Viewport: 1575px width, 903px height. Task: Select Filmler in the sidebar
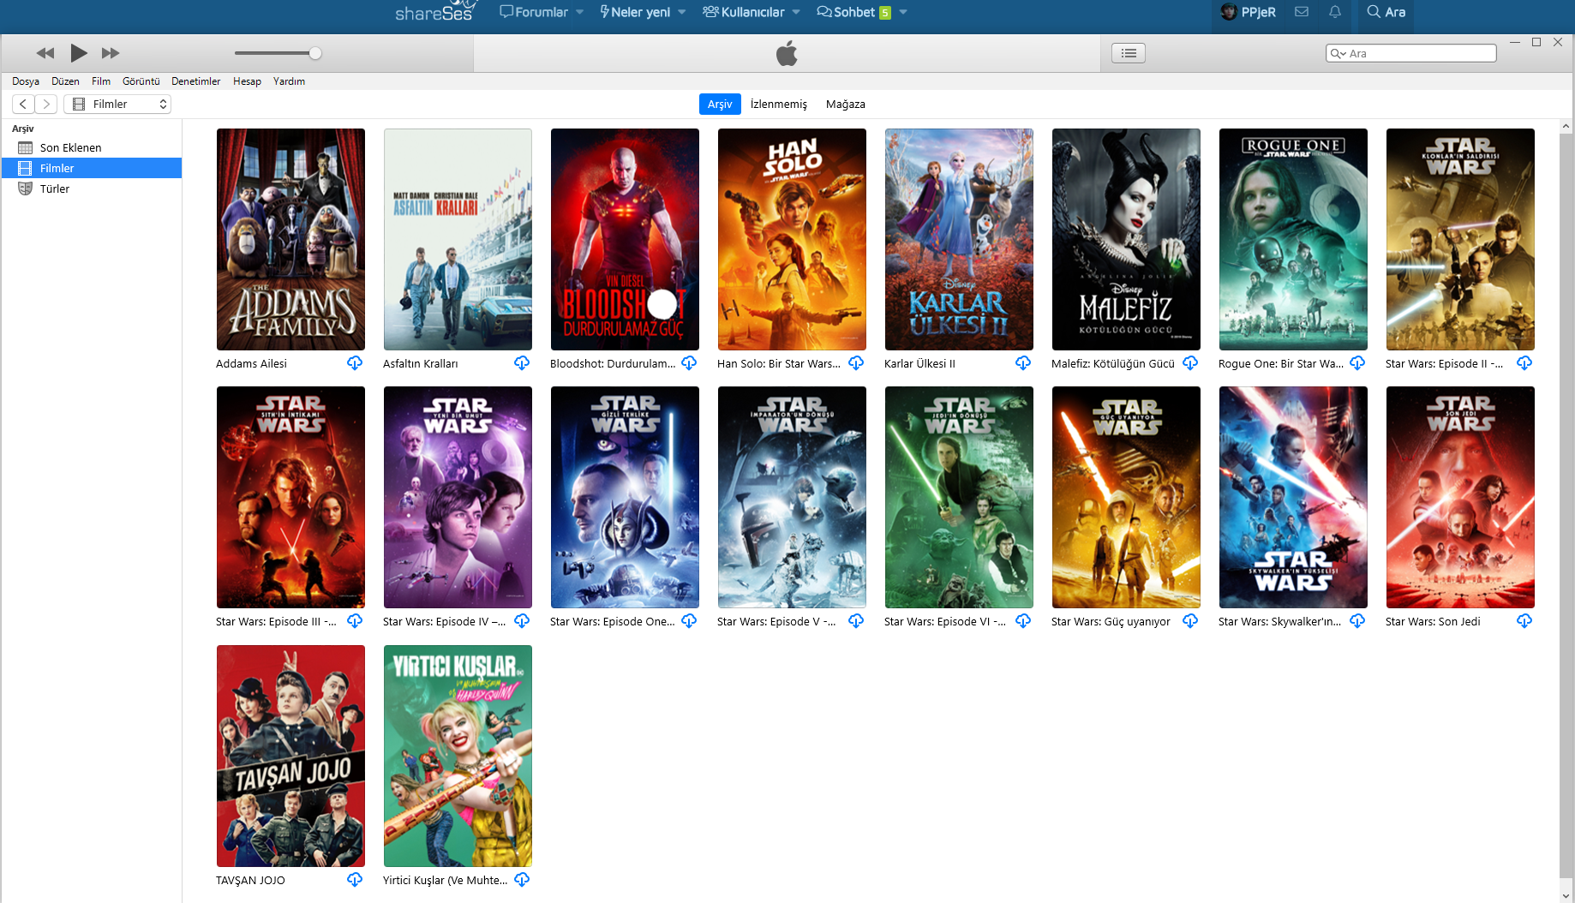[92, 168]
